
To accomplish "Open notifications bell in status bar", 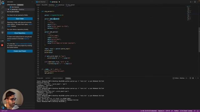I will pos(198,111).
